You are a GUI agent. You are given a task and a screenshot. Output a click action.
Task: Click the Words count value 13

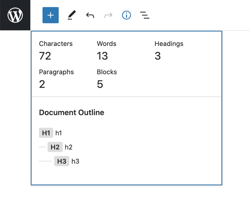(x=102, y=56)
